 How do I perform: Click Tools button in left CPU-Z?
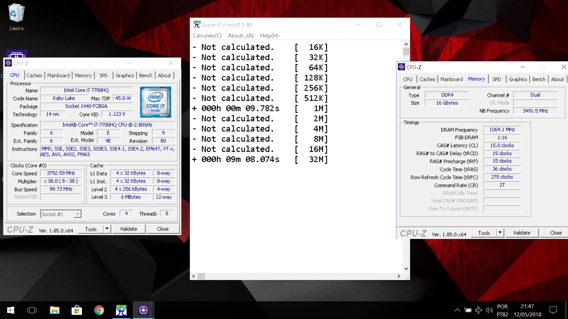(x=91, y=229)
